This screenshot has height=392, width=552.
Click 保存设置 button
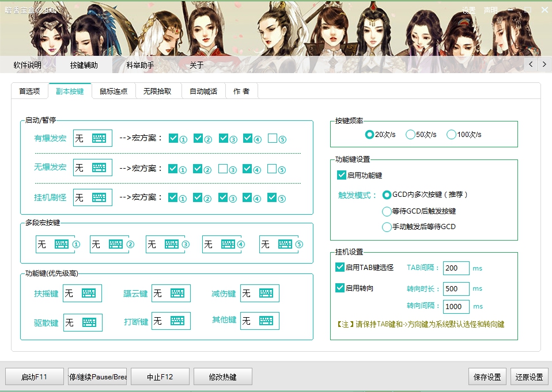coord(487,377)
